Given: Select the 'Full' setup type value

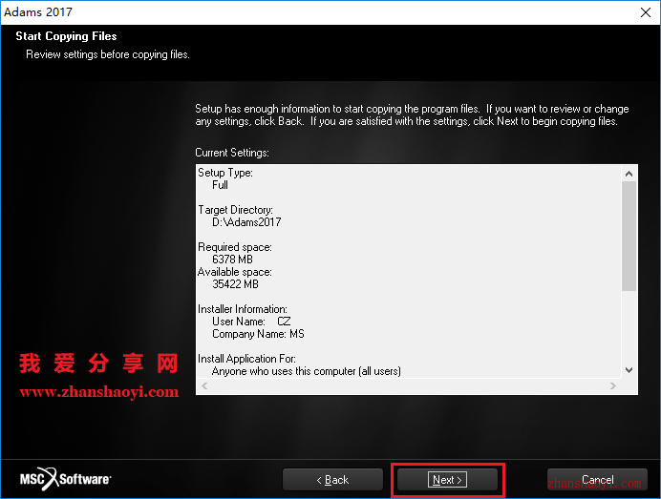Looking at the screenshot, I should point(220,185).
